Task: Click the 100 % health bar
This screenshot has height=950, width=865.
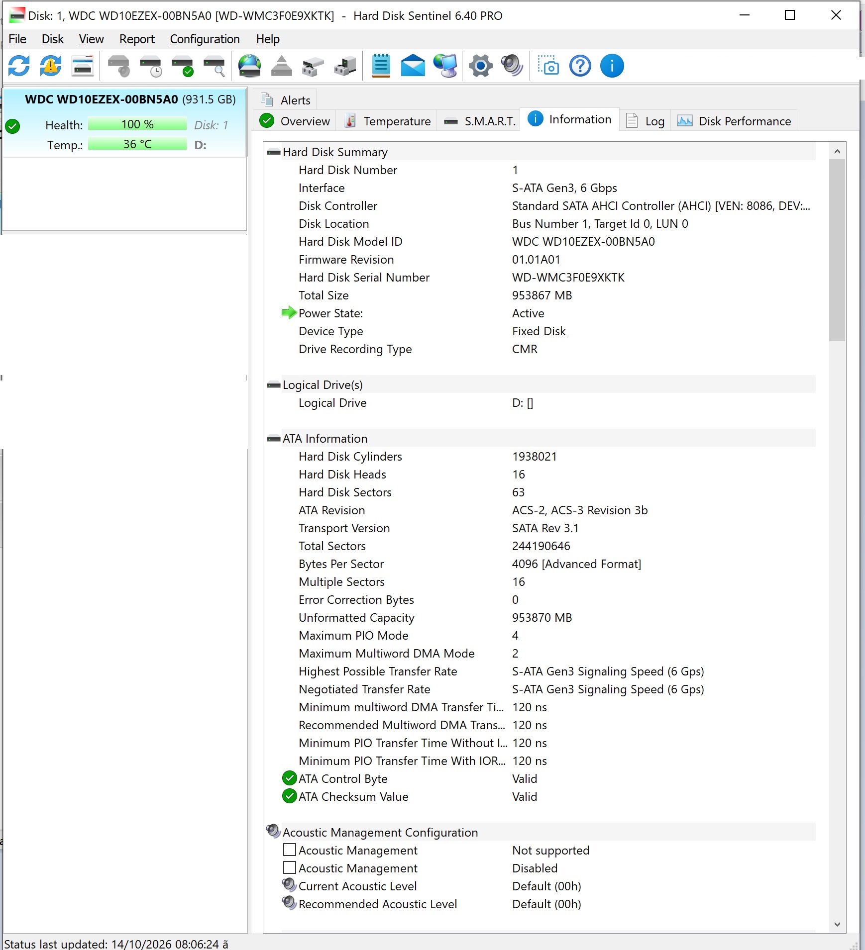Action: pos(137,124)
